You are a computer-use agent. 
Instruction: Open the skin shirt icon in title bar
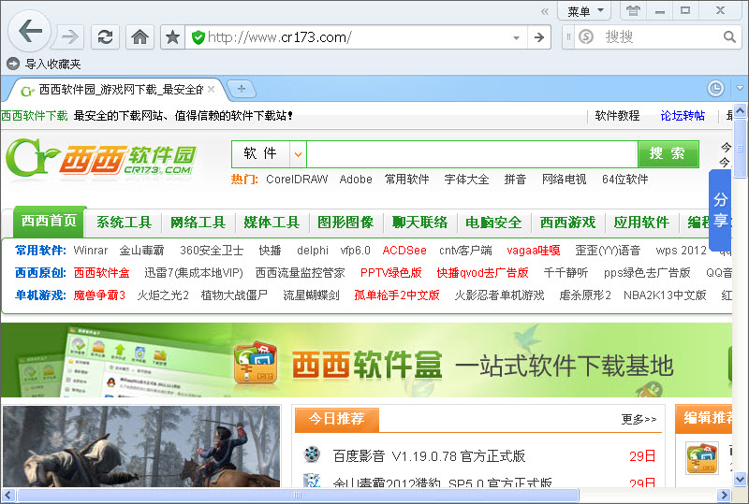click(634, 10)
